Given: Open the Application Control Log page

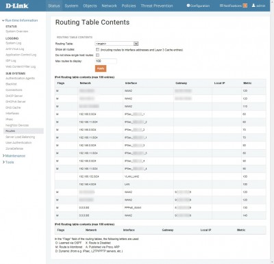Looking at the screenshot, I should (x=21, y=55).
